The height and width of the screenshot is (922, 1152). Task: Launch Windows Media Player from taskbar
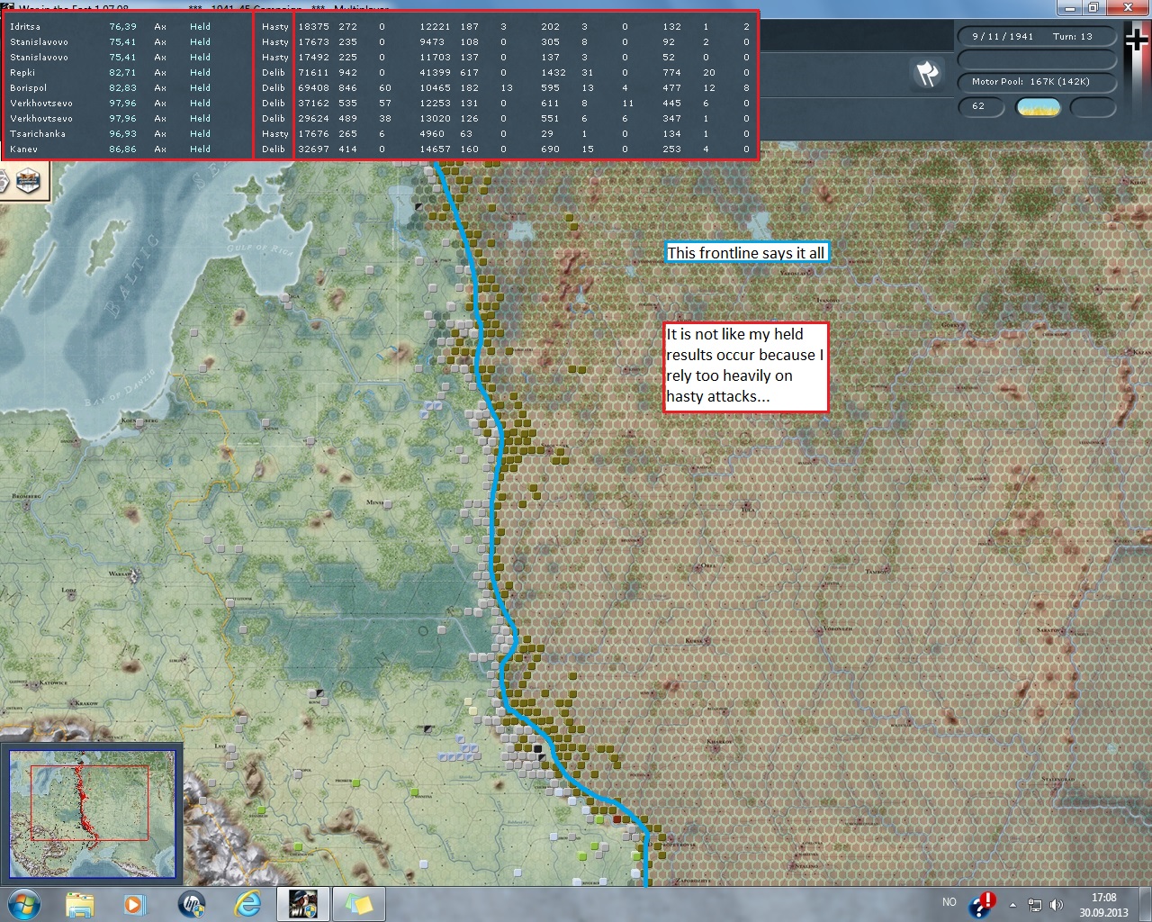click(134, 904)
